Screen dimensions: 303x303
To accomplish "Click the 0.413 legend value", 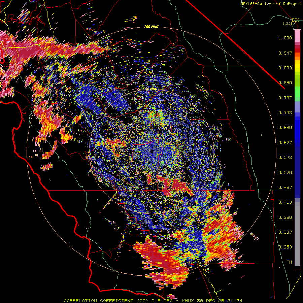I will point(285,202).
